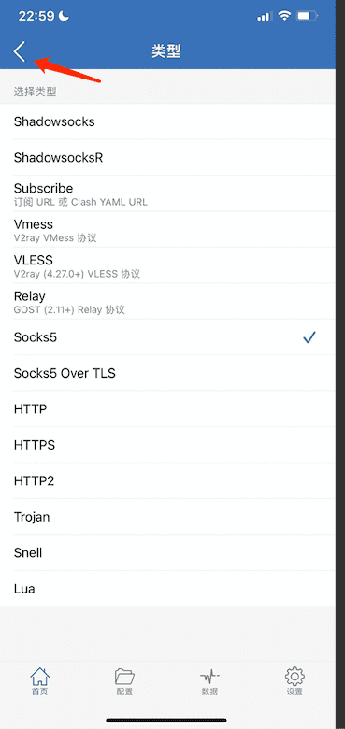Select the Snell type
This screenshot has width=345, height=729.
[x=167, y=552]
